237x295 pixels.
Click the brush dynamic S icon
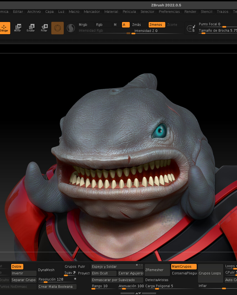pyautogui.click(x=191, y=28)
